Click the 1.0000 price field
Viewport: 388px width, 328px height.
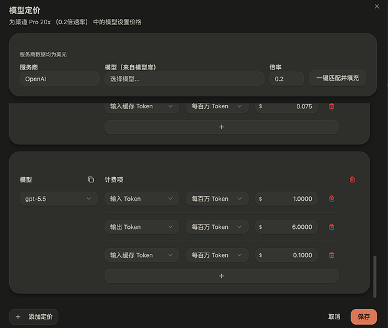tap(286, 199)
